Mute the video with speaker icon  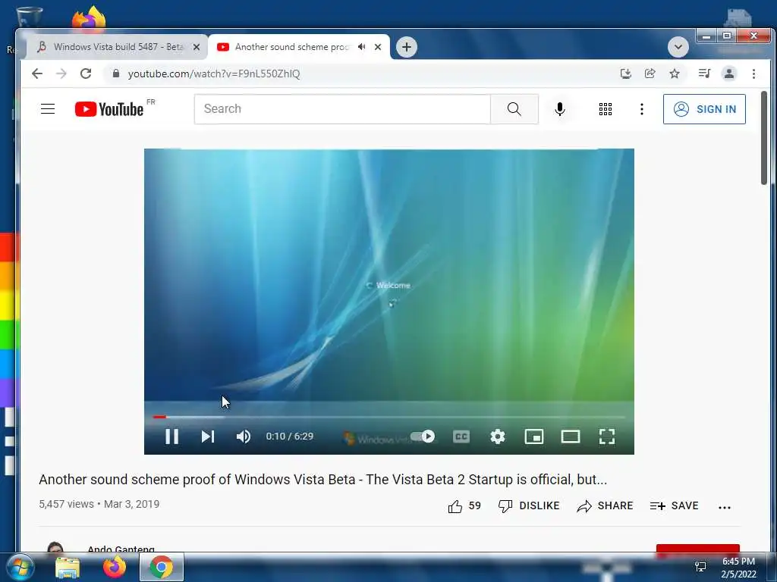[244, 436]
